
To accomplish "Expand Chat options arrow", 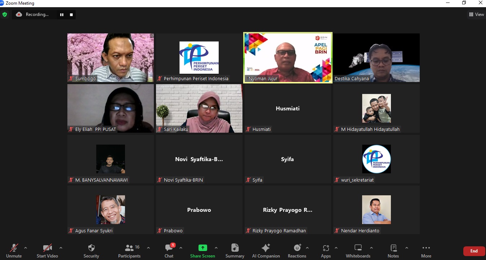I will click(180, 248).
